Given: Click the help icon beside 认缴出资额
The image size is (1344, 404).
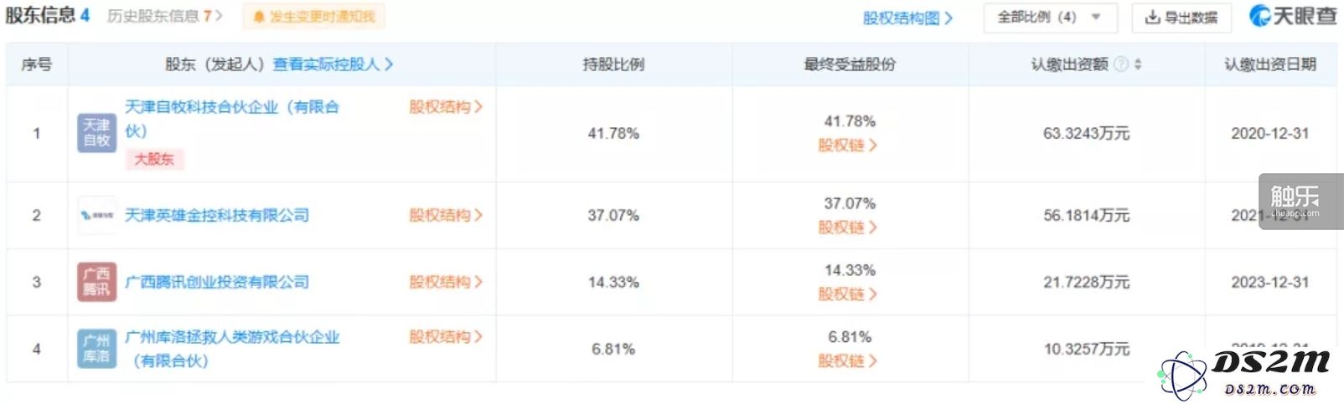Looking at the screenshot, I should (1121, 64).
